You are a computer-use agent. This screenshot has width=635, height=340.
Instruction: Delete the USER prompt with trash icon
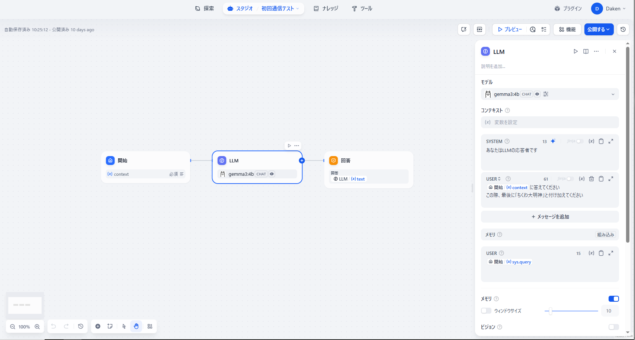(x=591, y=179)
